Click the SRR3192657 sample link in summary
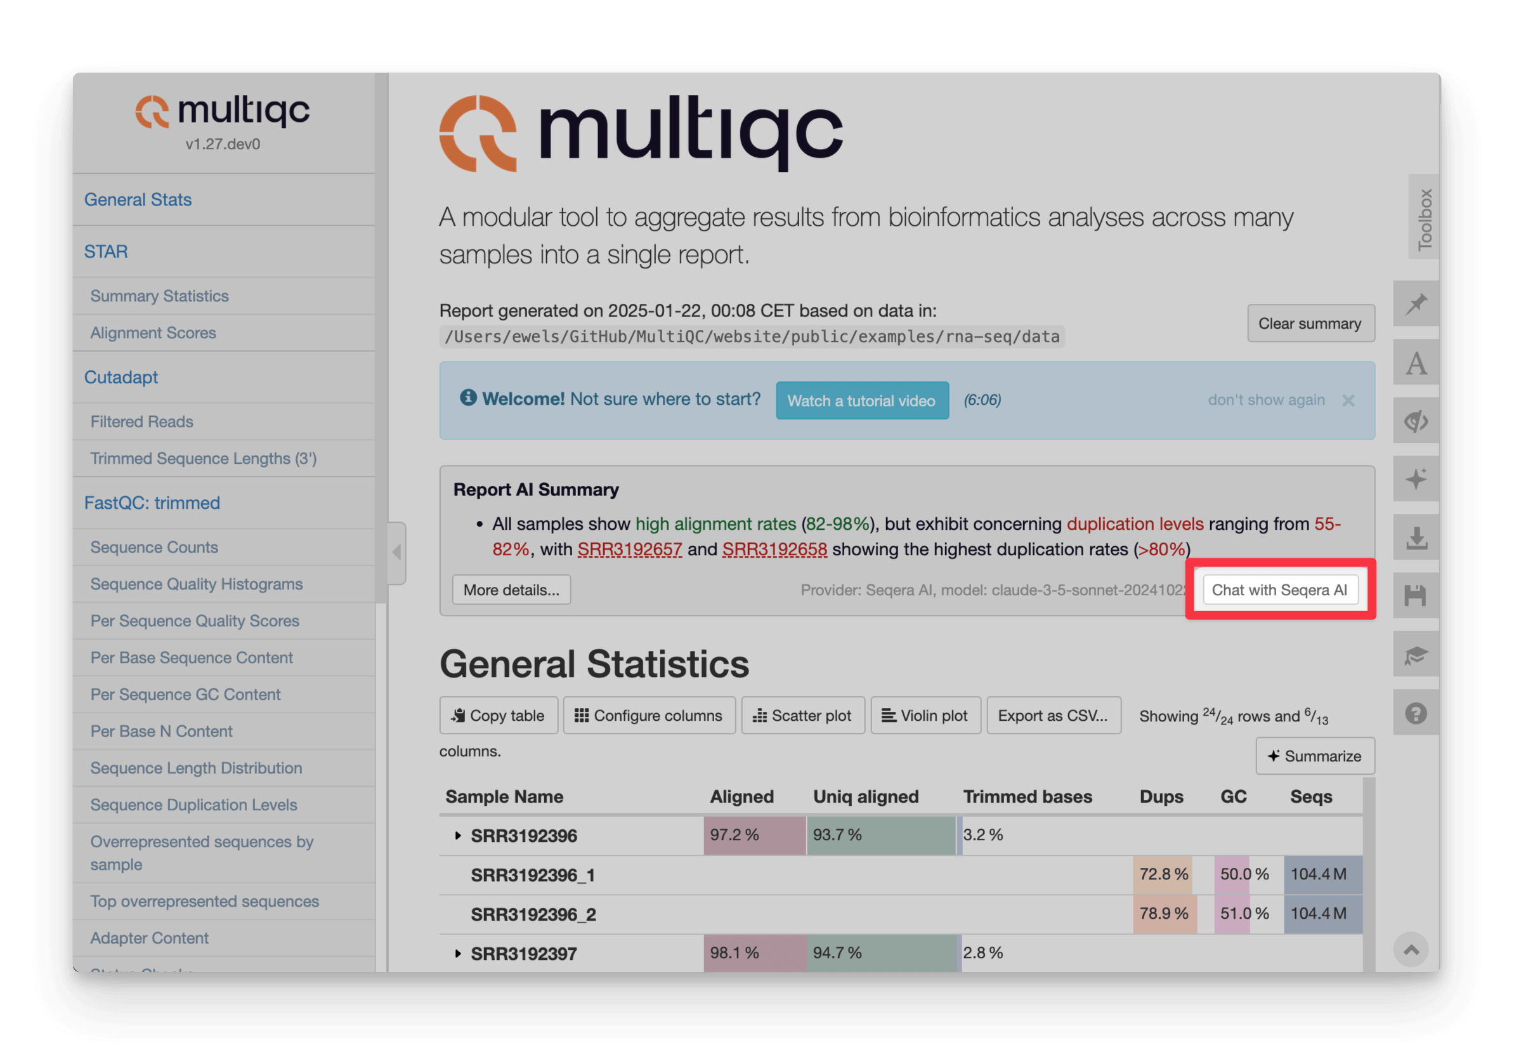The width and height of the screenshot is (1514, 1045). (629, 549)
